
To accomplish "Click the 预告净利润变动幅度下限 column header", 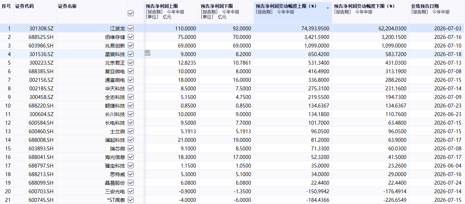I will click(x=364, y=6).
